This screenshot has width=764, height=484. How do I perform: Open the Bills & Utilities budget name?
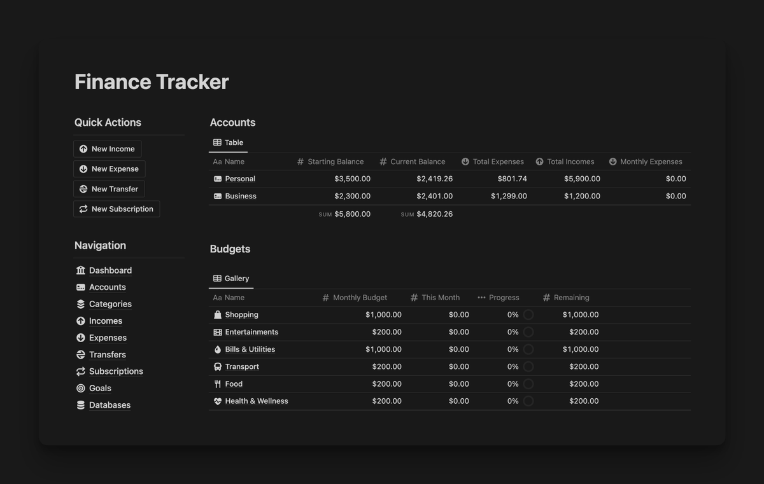pyautogui.click(x=250, y=349)
